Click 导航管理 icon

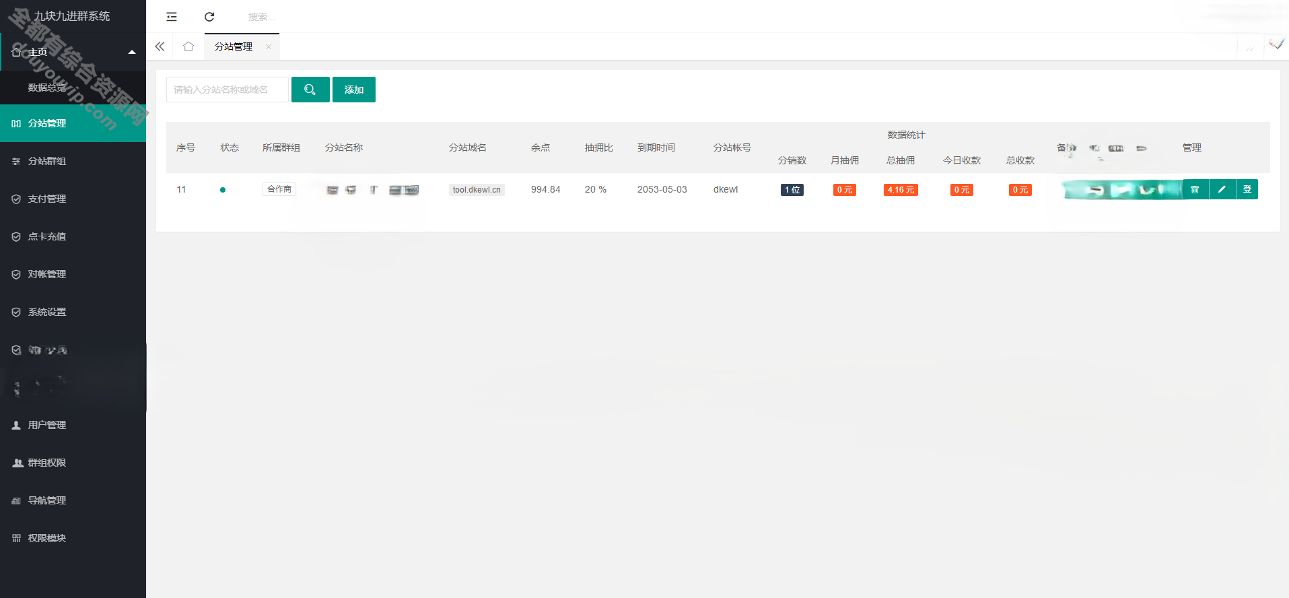(16, 500)
